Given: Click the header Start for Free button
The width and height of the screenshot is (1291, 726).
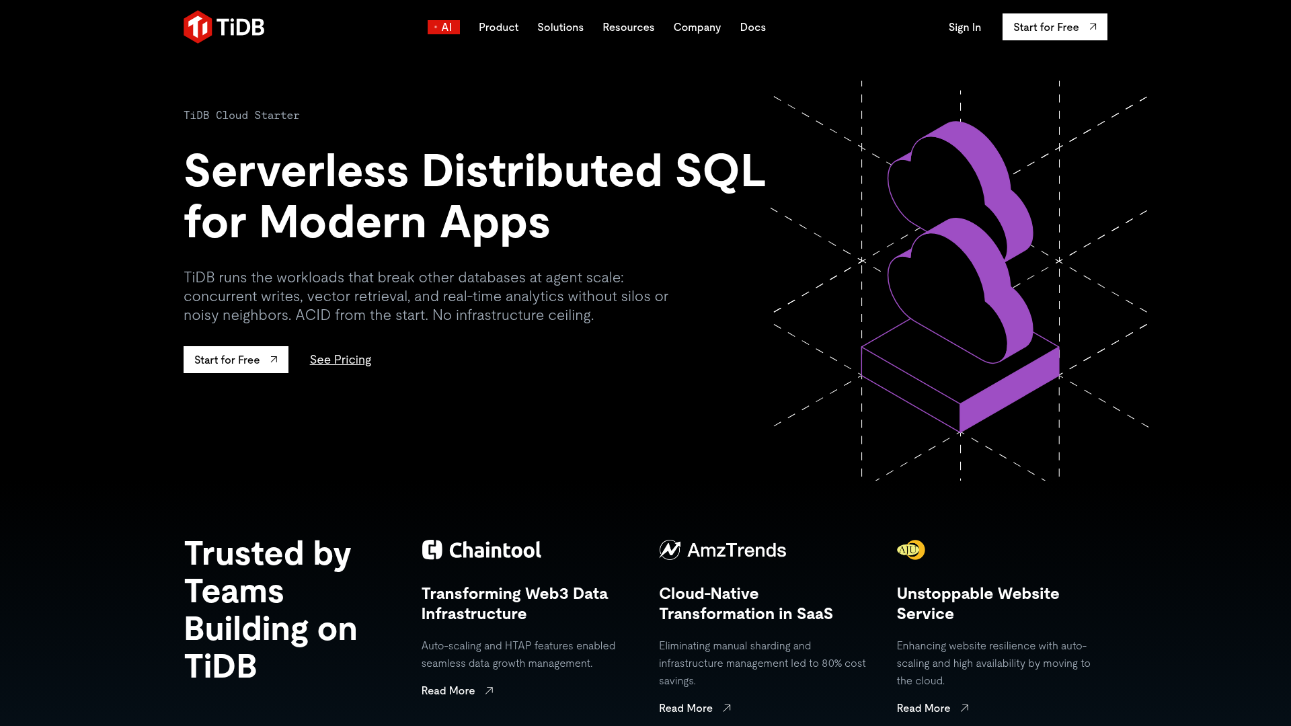Looking at the screenshot, I should click(x=1054, y=27).
